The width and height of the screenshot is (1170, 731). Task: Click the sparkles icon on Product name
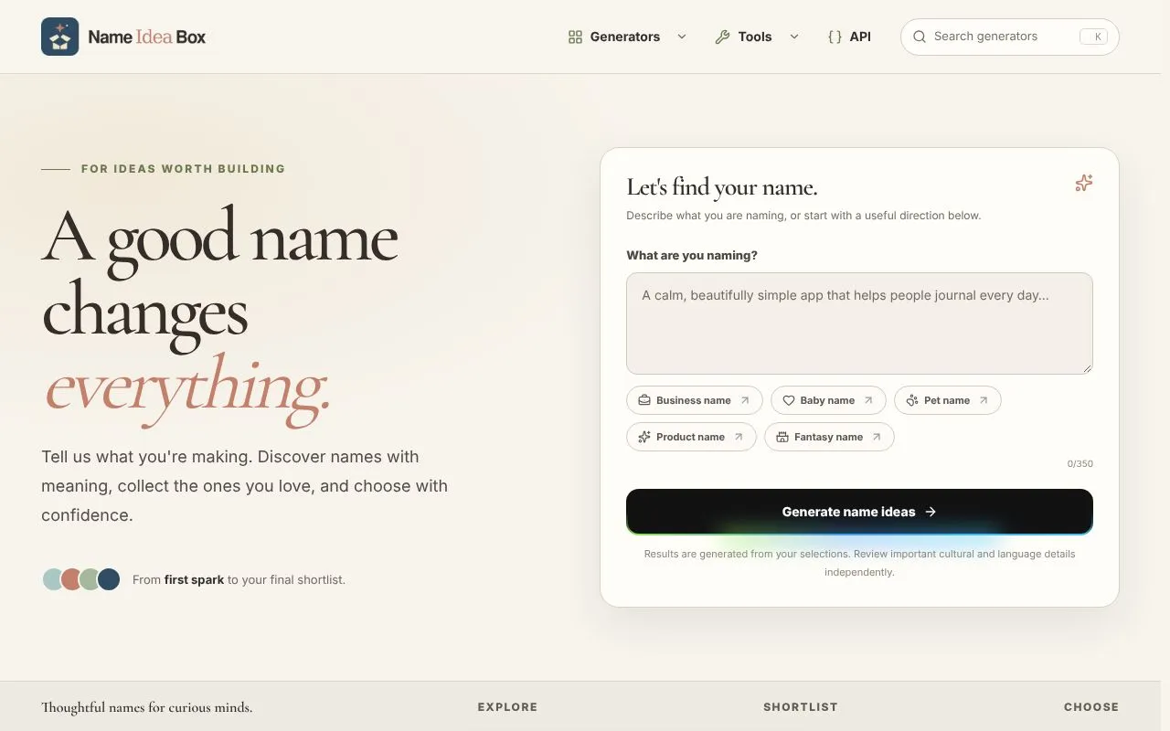[x=644, y=437]
